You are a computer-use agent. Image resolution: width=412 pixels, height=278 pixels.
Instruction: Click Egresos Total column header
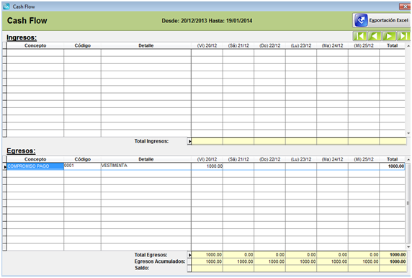pyautogui.click(x=392, y=159)
